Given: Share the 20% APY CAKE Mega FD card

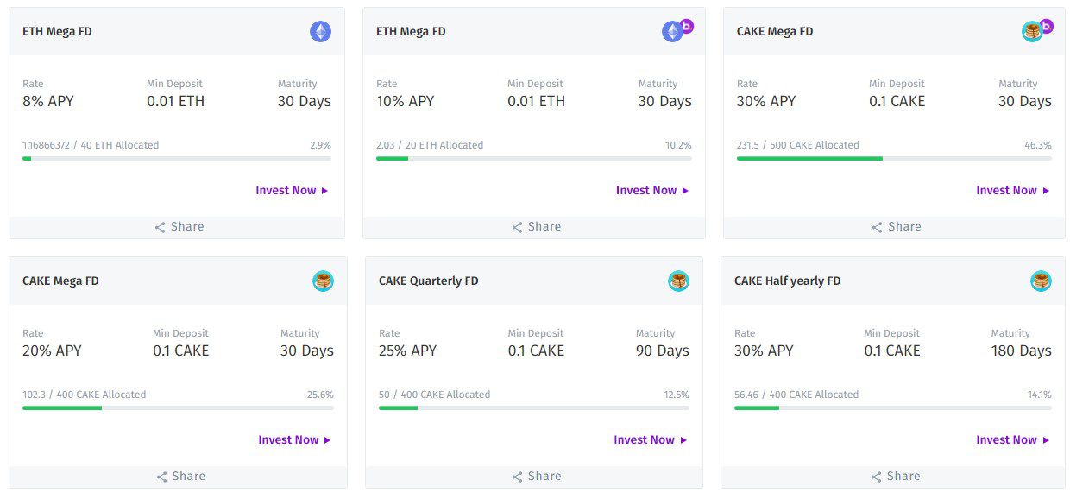Looking at the screenshot, I should [179, 477].
